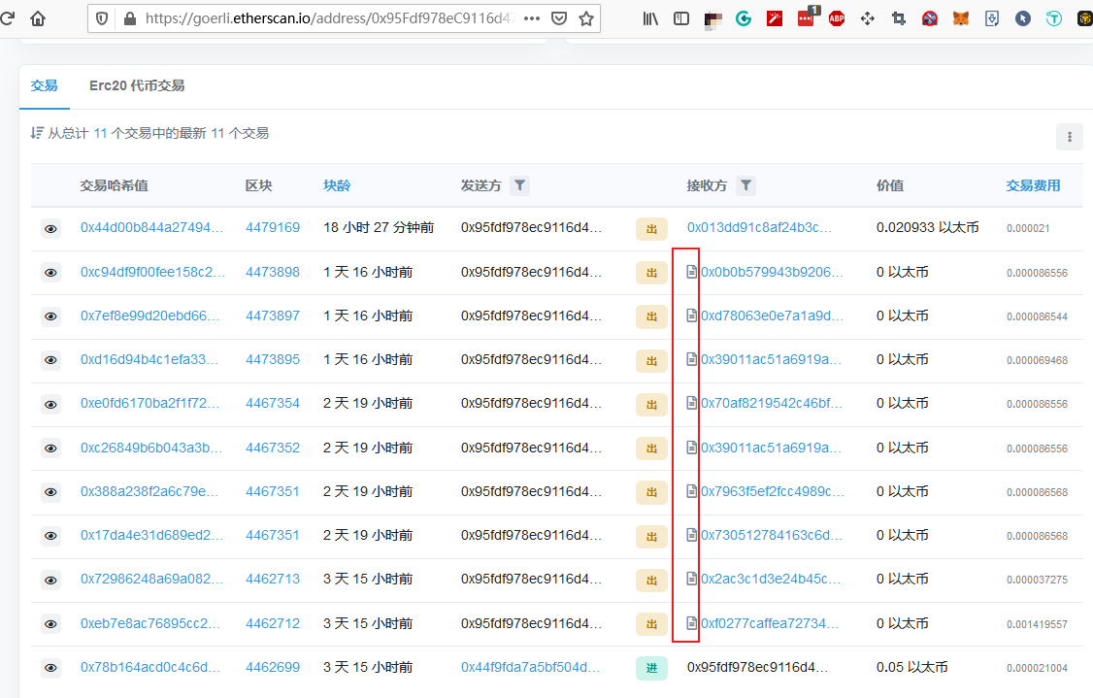Open the 发送方 column filter
Viewport: 1093px width, 698px height.
point(519,185)
